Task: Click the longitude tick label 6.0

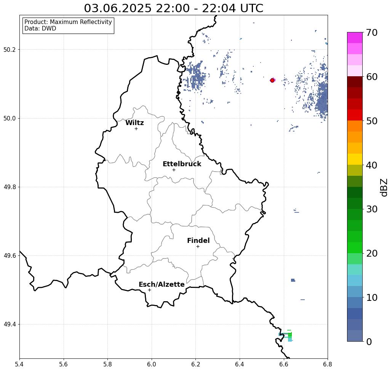Action: pyautogui.click(x=152, y=364)
